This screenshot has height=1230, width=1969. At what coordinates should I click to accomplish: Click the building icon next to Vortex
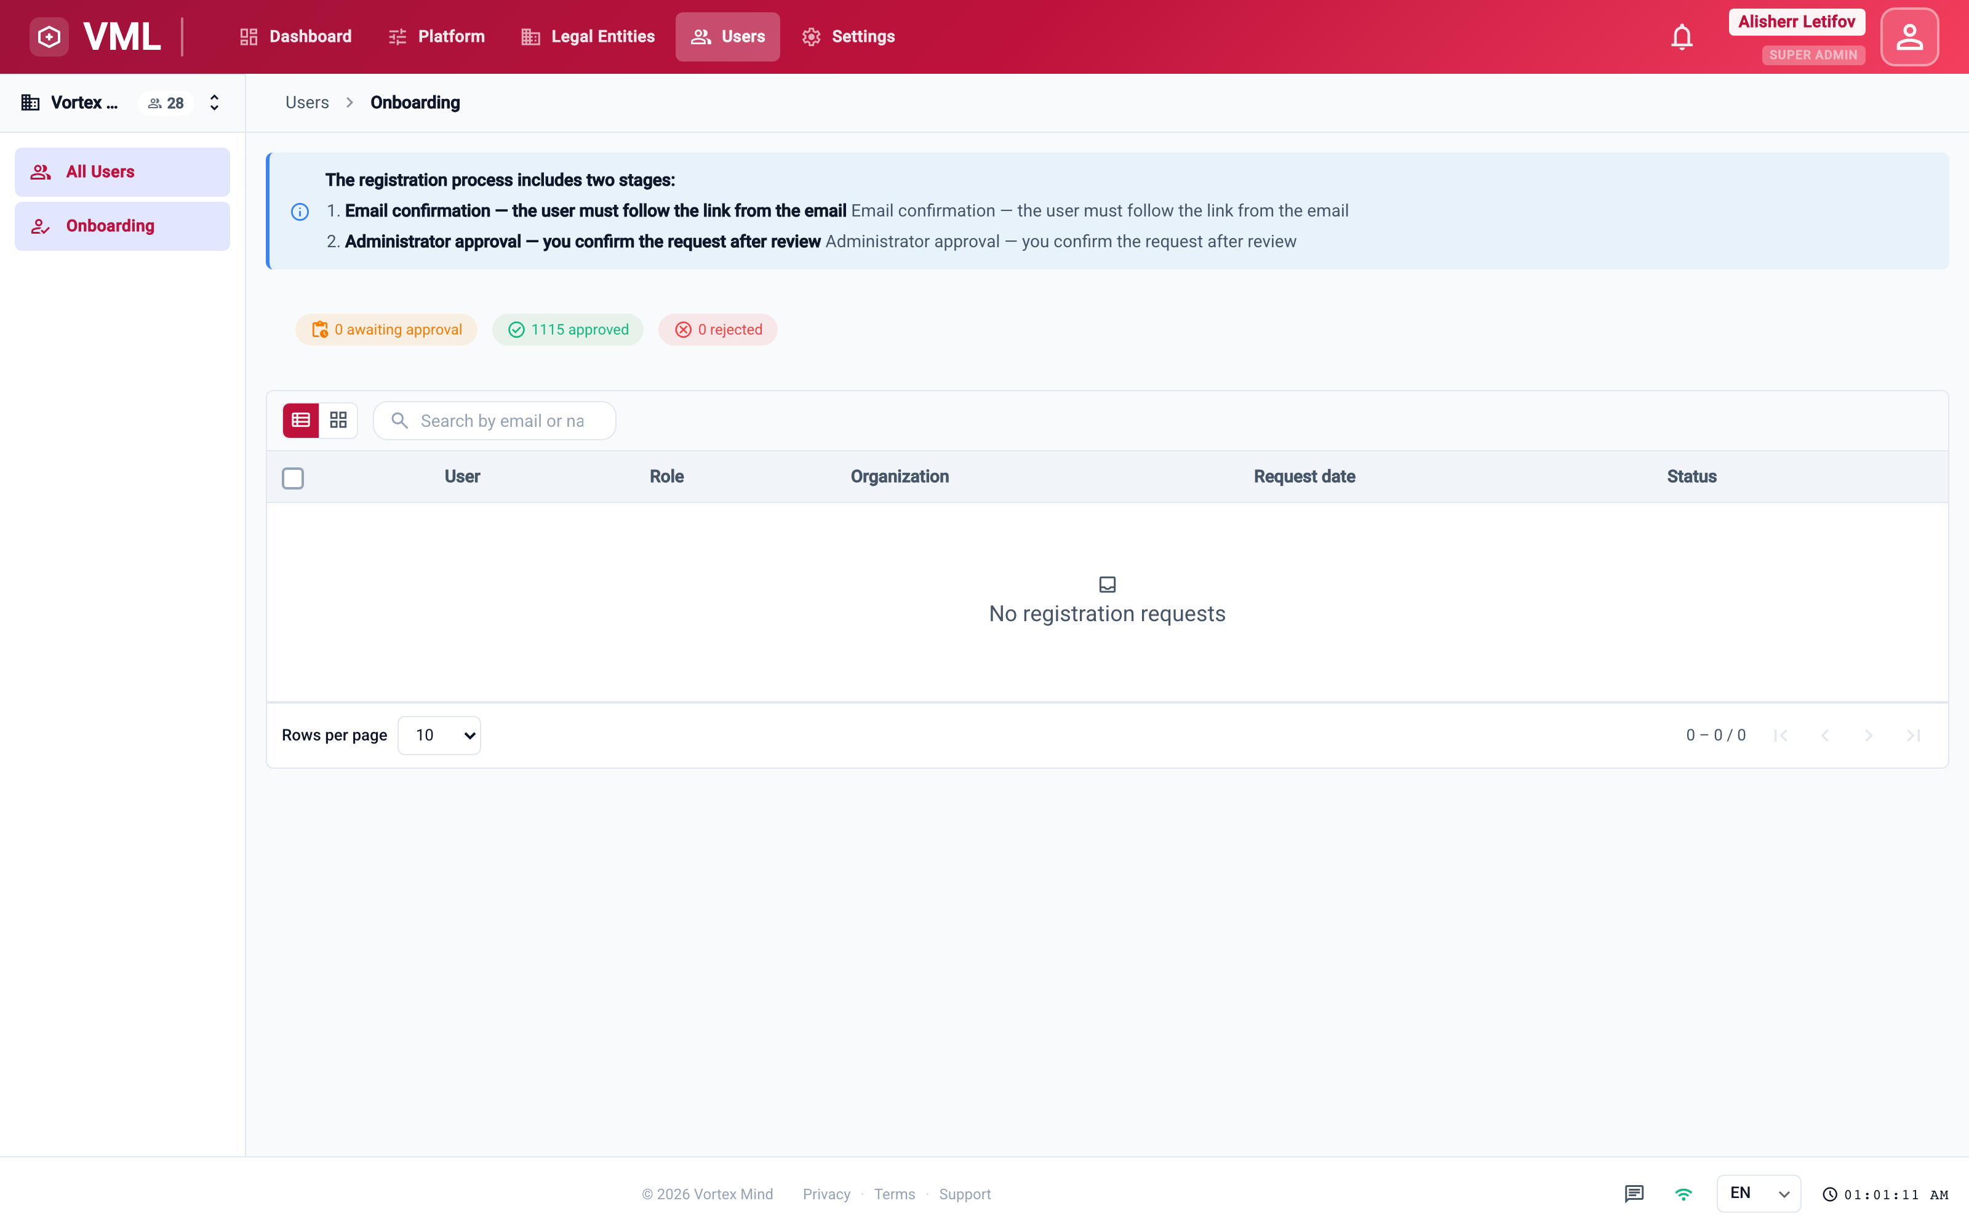tap(31, 103)
